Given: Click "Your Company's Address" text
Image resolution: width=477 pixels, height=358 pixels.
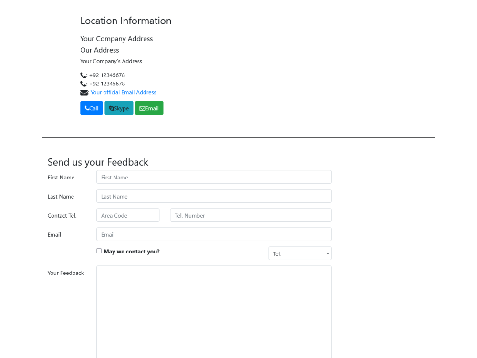Looking at the screenshot, I should pyautogui.click(x=111, y=61).
